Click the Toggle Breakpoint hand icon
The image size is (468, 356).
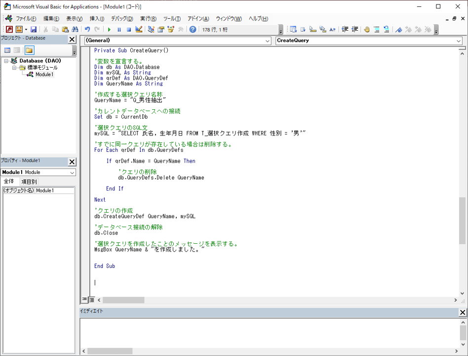pyautogui.click(x=367, y=30)
